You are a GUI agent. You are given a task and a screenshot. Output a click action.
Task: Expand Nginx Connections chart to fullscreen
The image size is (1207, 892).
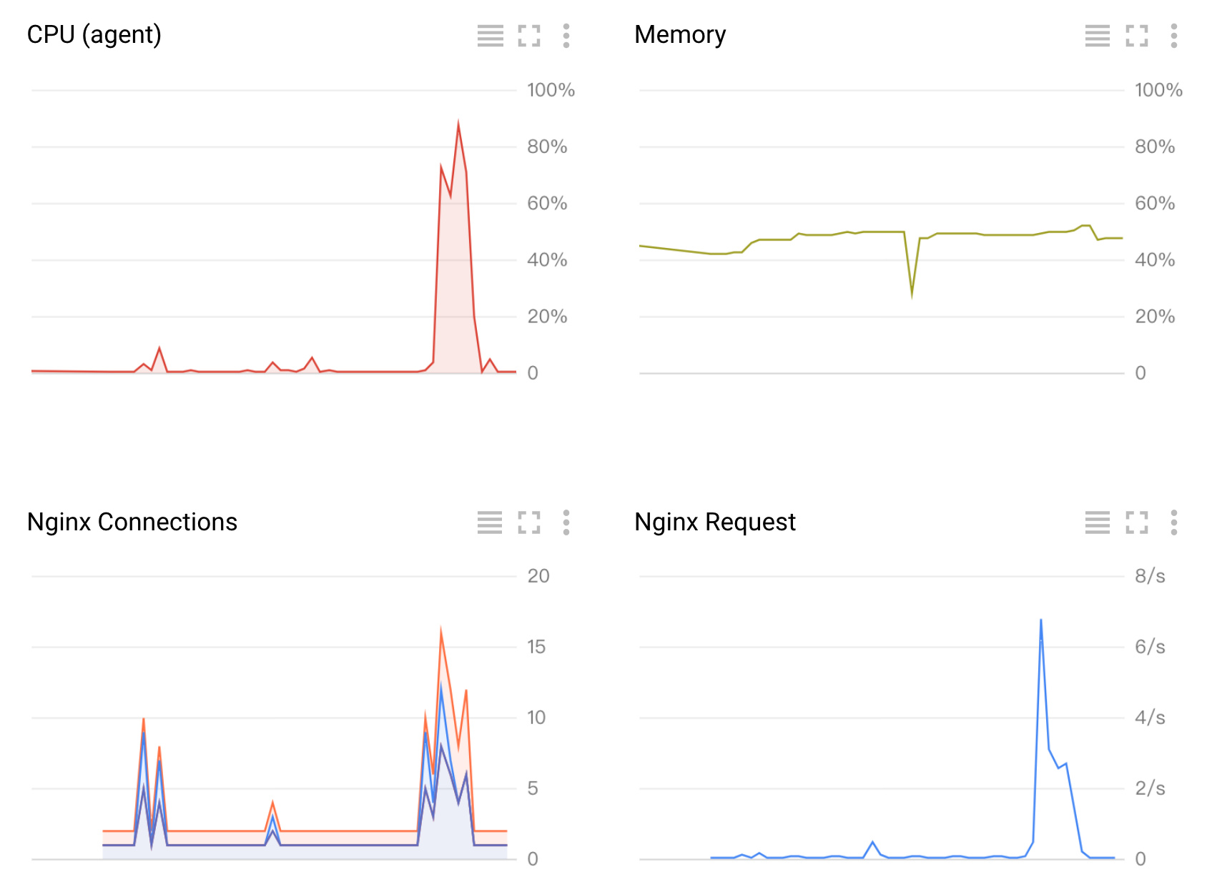click(x=529, y=522)
